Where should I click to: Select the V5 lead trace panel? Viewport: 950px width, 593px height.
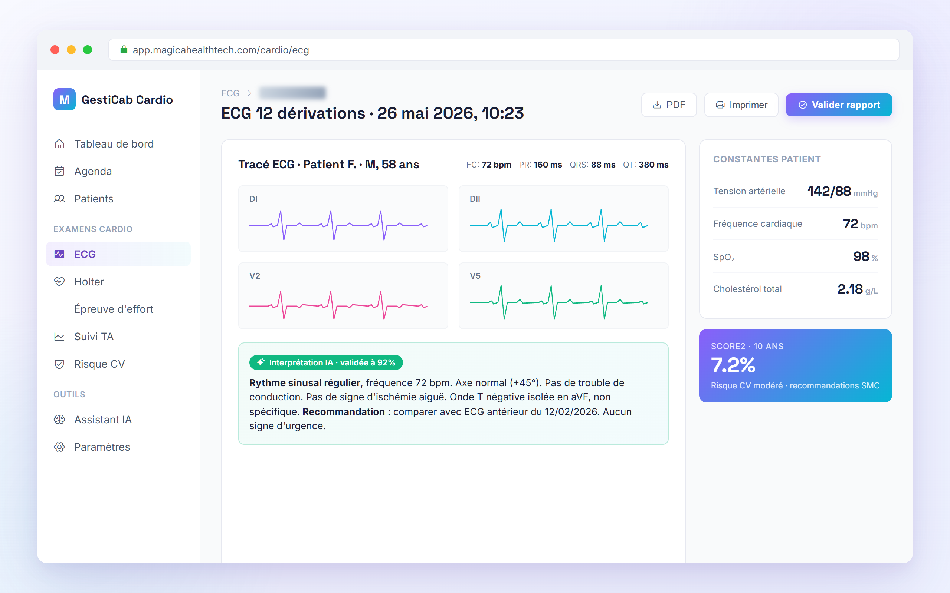[x=563, y=296]
